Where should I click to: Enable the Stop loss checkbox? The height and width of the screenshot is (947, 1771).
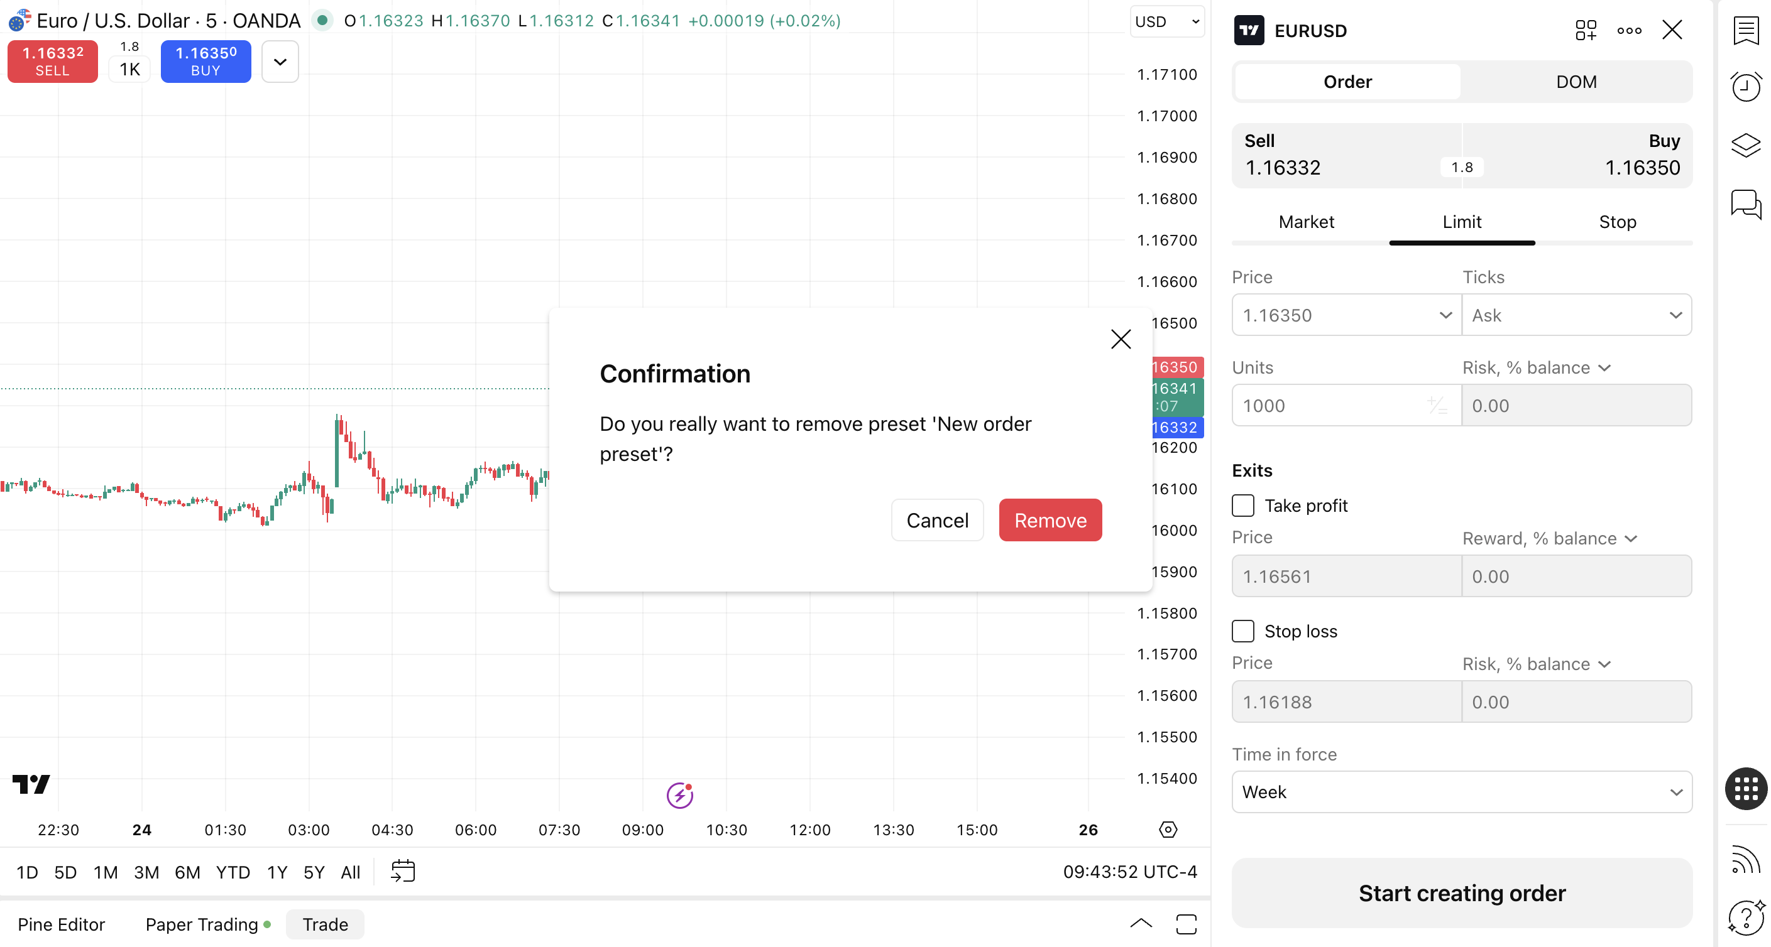[x=1243, y=631]
